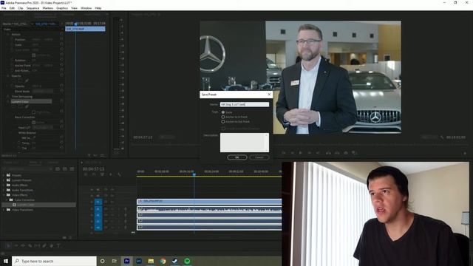Add a marker from the timeline header
473x266 pixels.
[111, 174]
